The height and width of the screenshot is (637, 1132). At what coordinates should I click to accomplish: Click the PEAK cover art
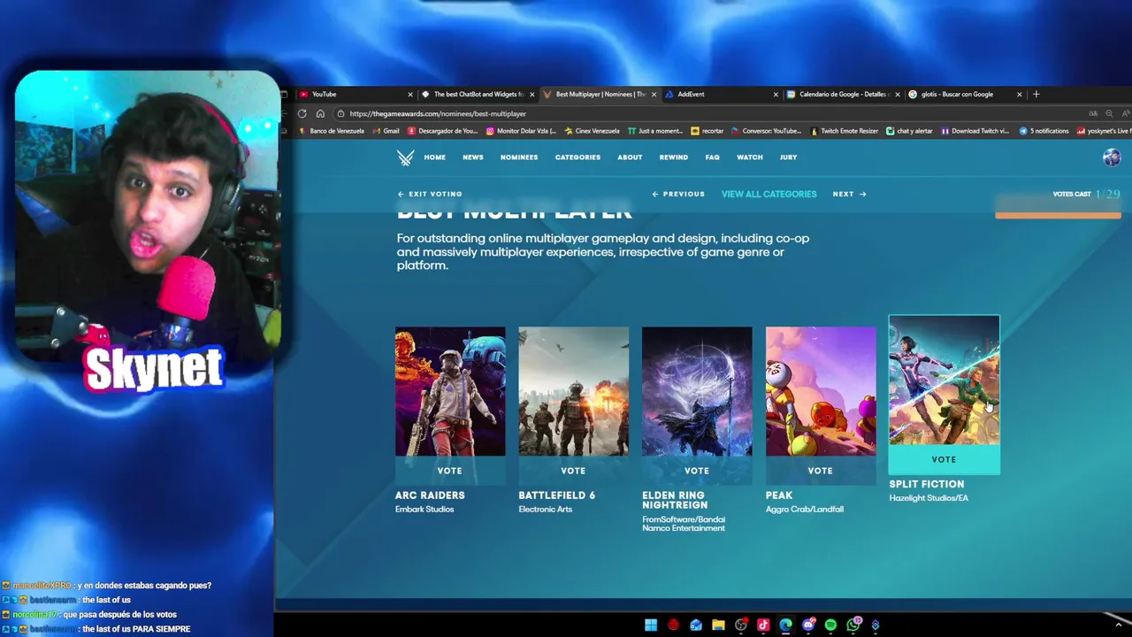click(x=821, y=392)
